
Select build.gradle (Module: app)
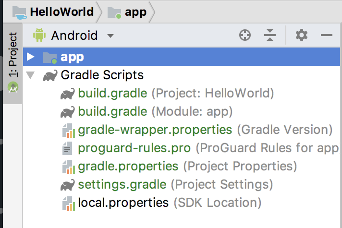point(112,111)
